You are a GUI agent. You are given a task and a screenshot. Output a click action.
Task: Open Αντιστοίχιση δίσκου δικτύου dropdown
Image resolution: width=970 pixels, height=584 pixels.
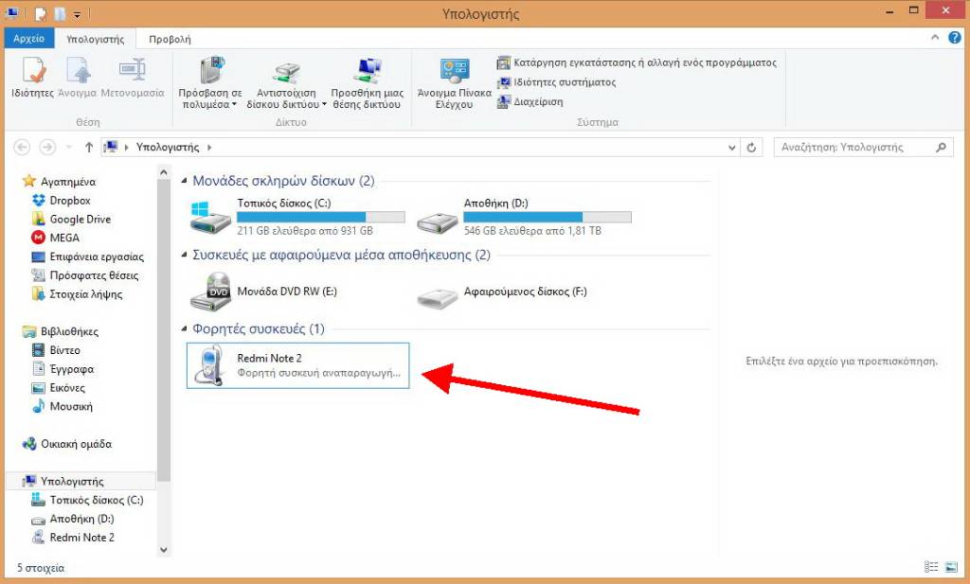tap(286, 83)
